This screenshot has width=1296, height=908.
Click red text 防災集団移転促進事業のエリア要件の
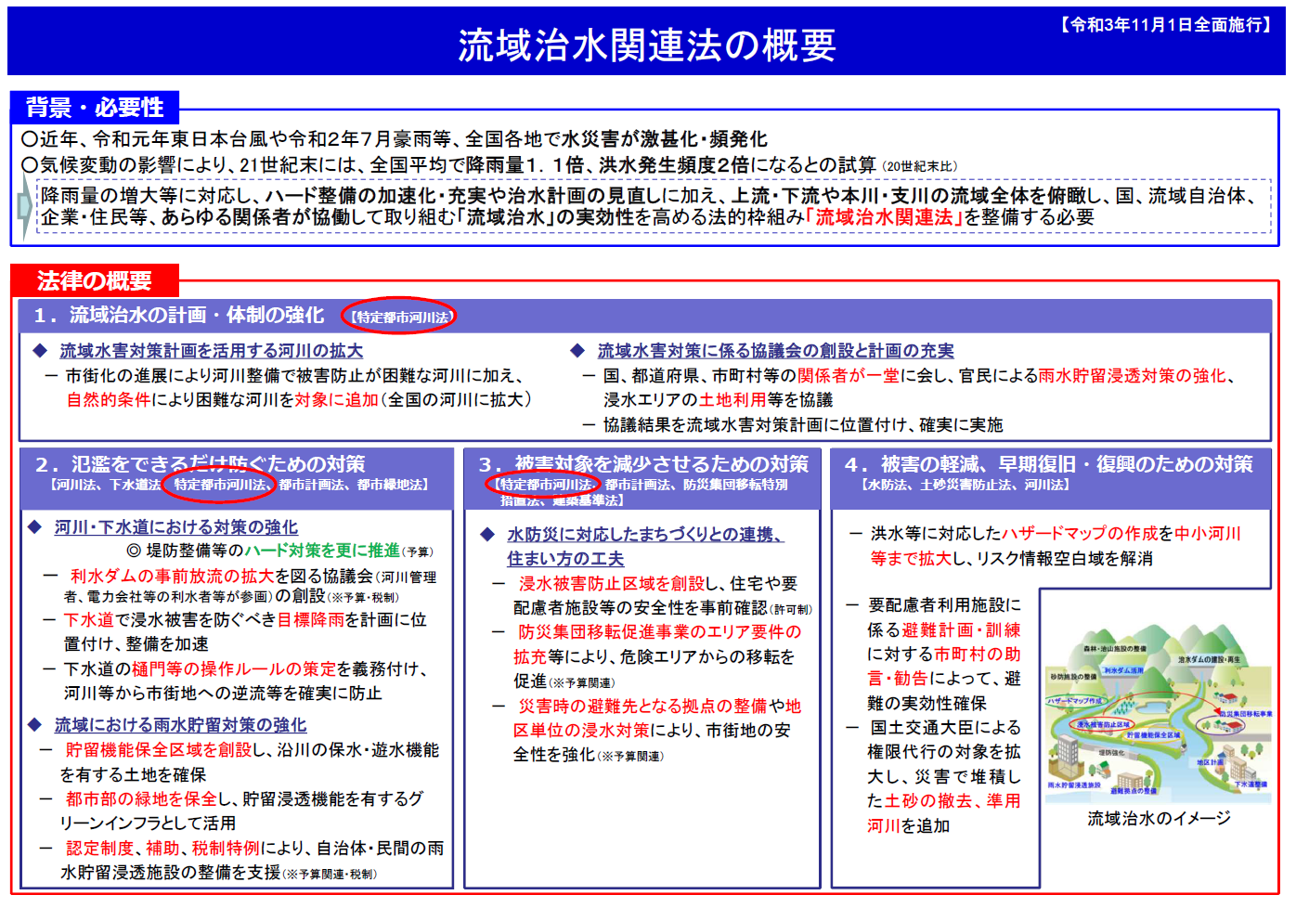659,632
